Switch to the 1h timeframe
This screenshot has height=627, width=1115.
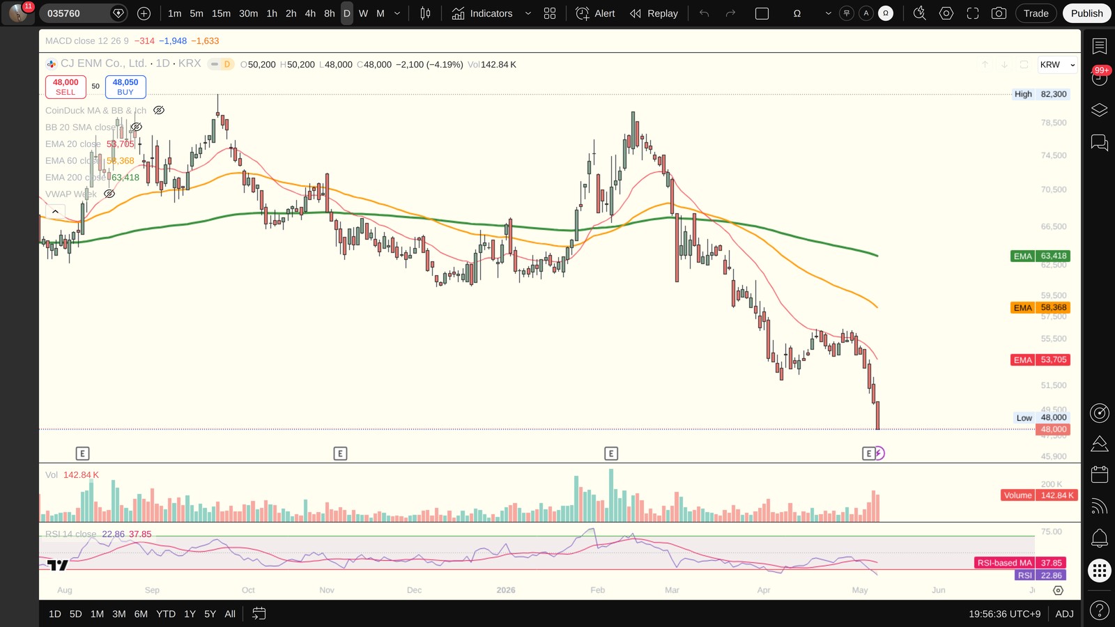[272, 13]
